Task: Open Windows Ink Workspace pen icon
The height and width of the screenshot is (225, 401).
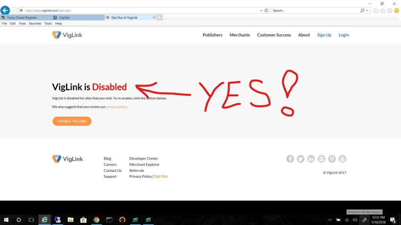Action: coord(365,220)
